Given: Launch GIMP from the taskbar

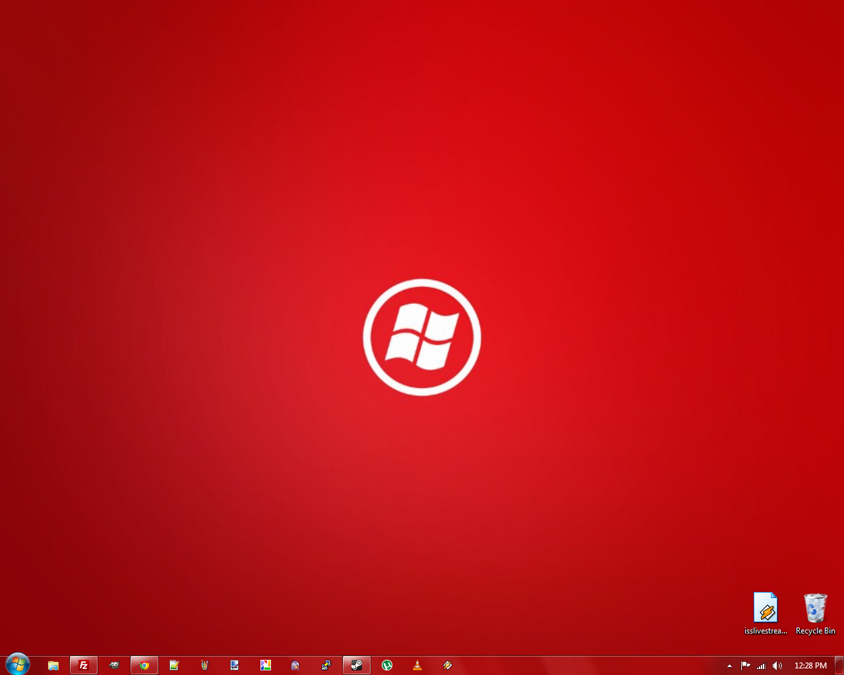Looking at the screenshot, I should coord(114,665).
